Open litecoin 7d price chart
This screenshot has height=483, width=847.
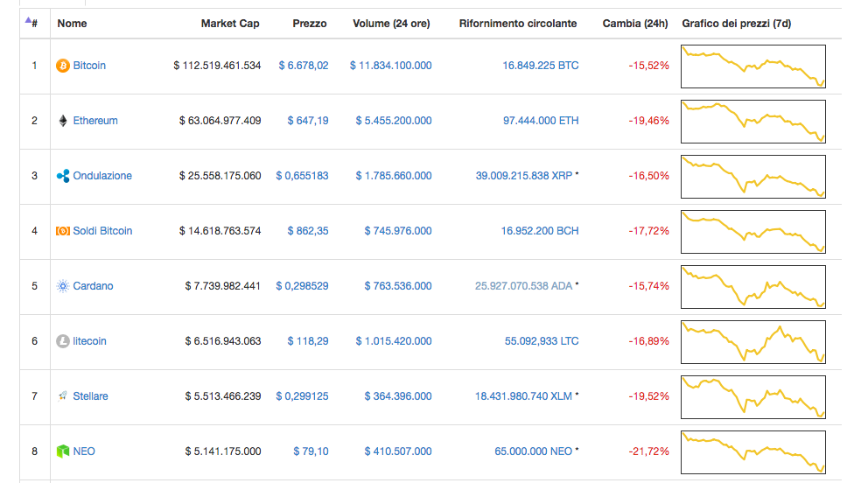point(753,342)
